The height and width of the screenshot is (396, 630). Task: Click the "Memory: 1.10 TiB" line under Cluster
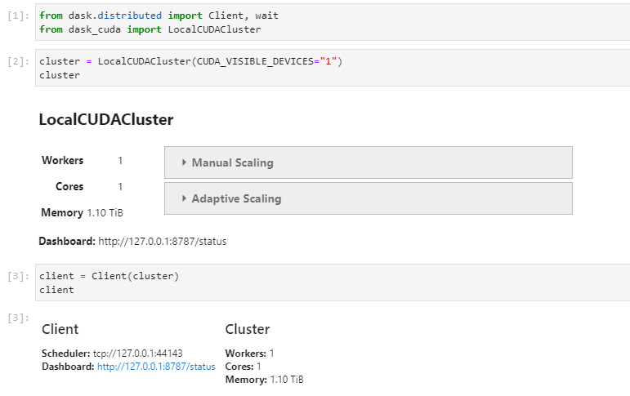(x=265, y=380)
